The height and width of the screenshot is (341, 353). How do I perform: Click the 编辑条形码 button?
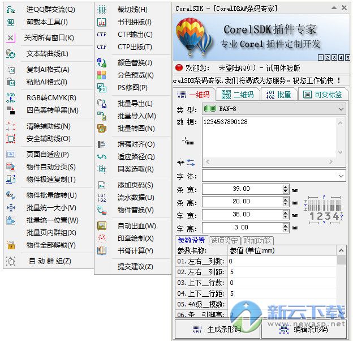[304, 329]
